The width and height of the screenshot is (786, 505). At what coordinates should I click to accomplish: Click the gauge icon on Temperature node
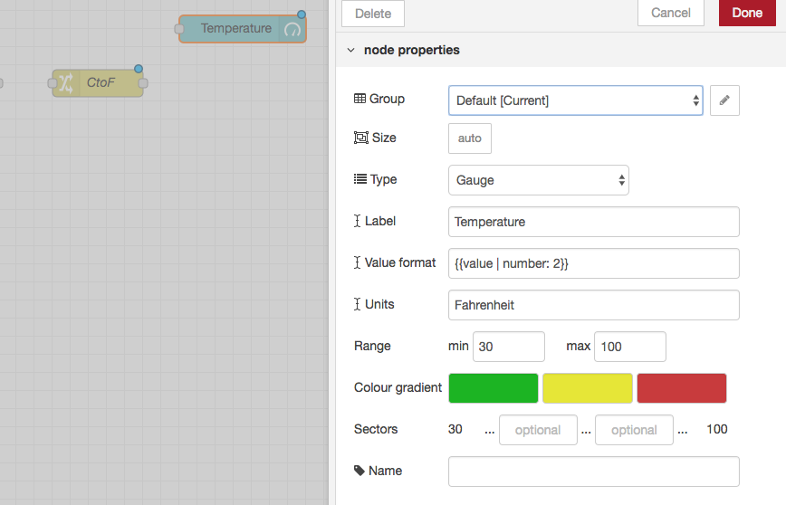pyautogui.click(x=292, y=30)
